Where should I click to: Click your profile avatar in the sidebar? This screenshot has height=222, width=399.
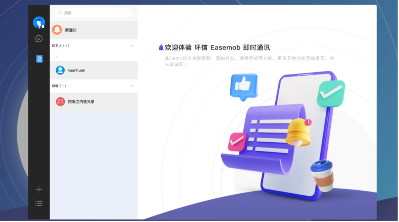click(39, 22)
